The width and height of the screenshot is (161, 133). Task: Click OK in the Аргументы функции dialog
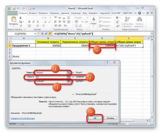[x=95, y=118]
